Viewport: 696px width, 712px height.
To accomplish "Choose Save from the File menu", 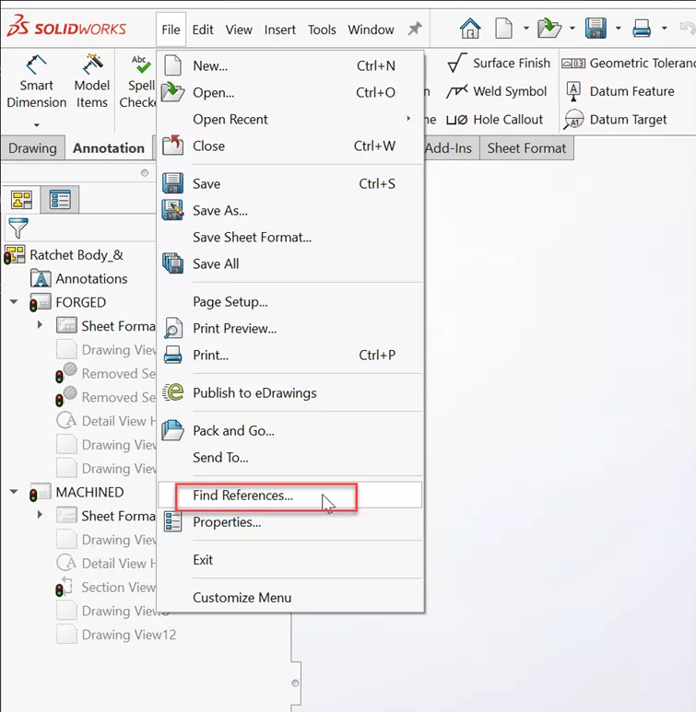I will tap(290, 184).
